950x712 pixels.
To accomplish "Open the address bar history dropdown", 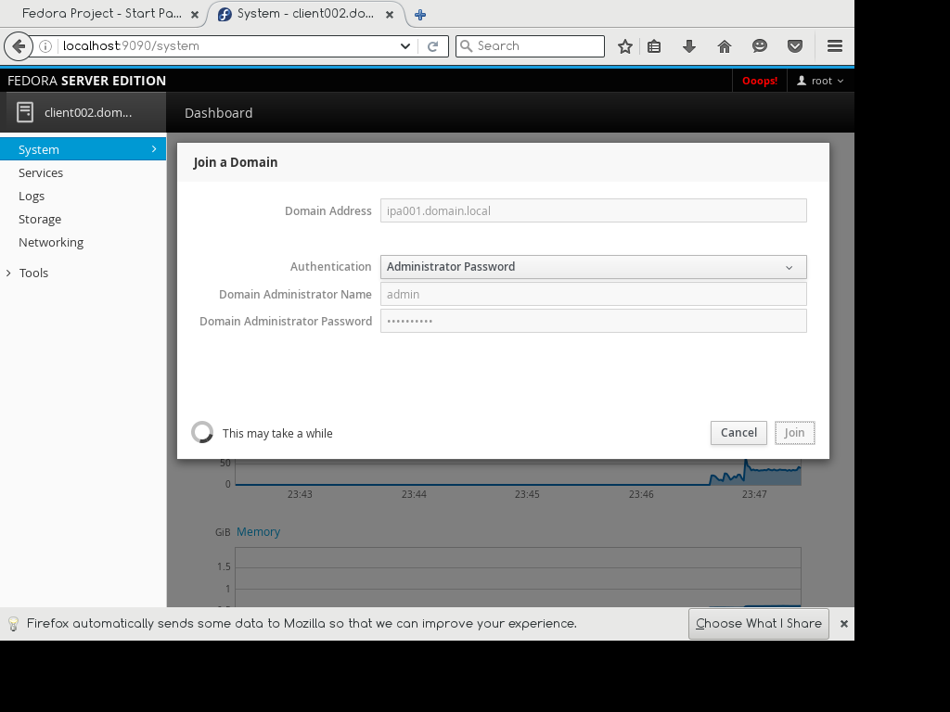I will (x=404, y=46).
